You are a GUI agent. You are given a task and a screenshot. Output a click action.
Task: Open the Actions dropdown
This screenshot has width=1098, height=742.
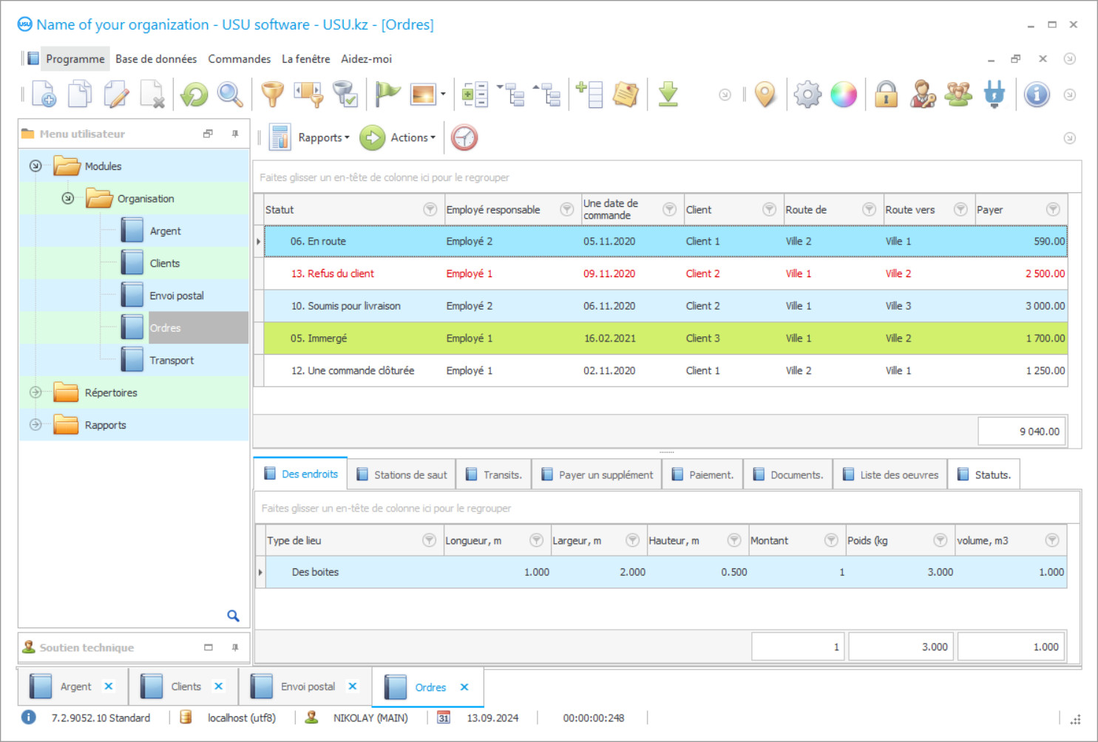point(413,137)
